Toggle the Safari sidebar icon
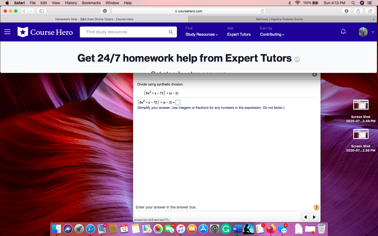 (x=42, y=11)
